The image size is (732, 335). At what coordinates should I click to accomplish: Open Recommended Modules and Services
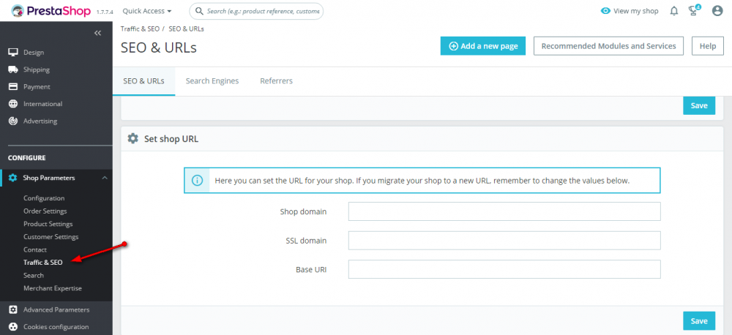click(609, 46)
